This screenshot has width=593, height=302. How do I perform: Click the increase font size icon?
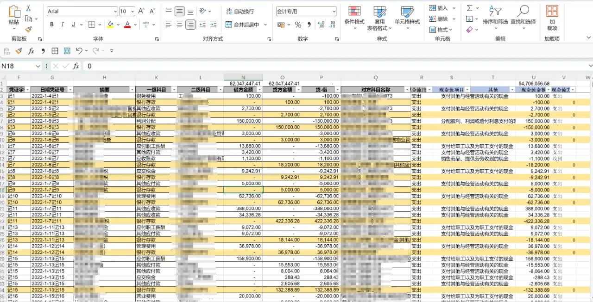point(142,11)
